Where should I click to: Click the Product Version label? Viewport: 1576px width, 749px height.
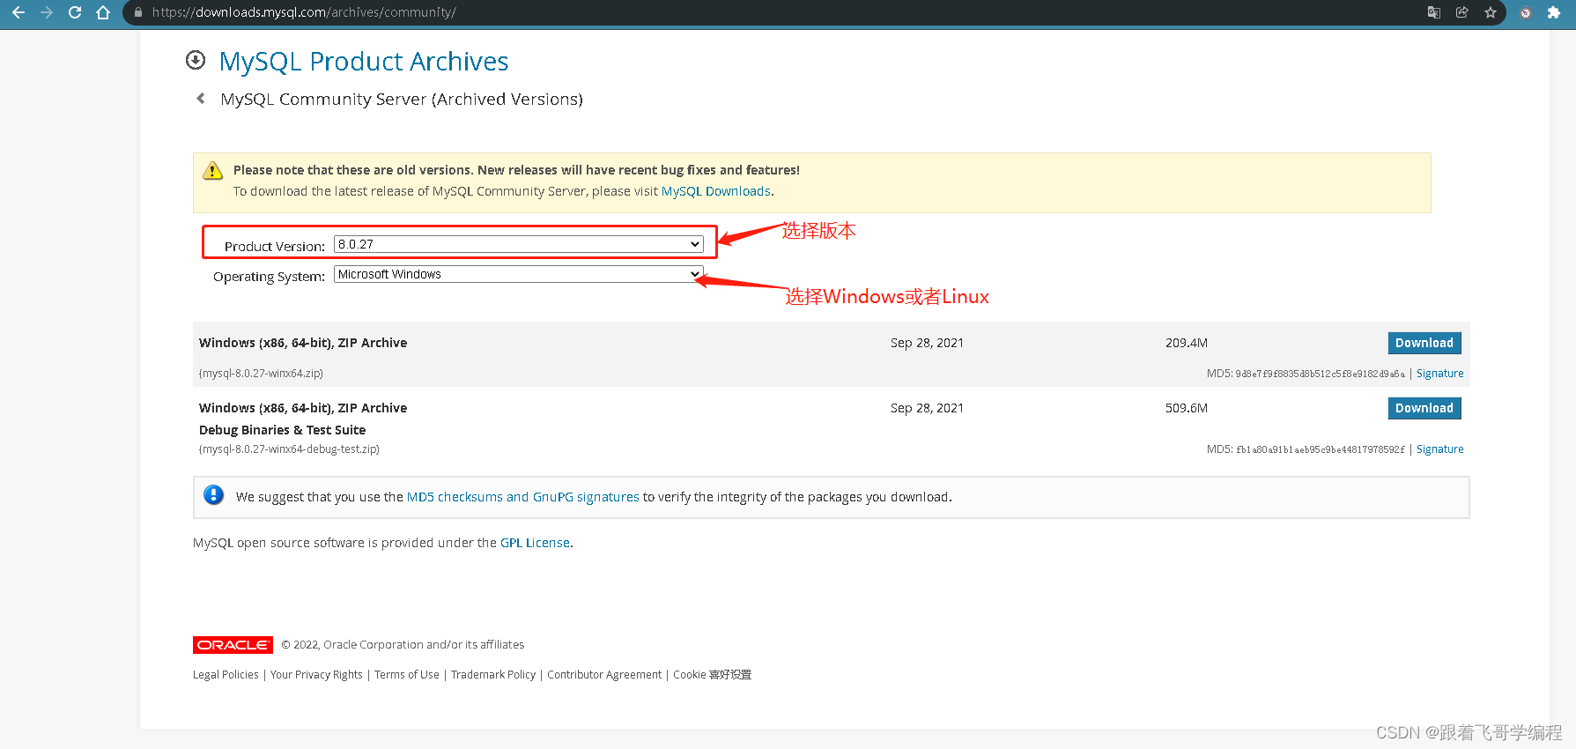274,247
